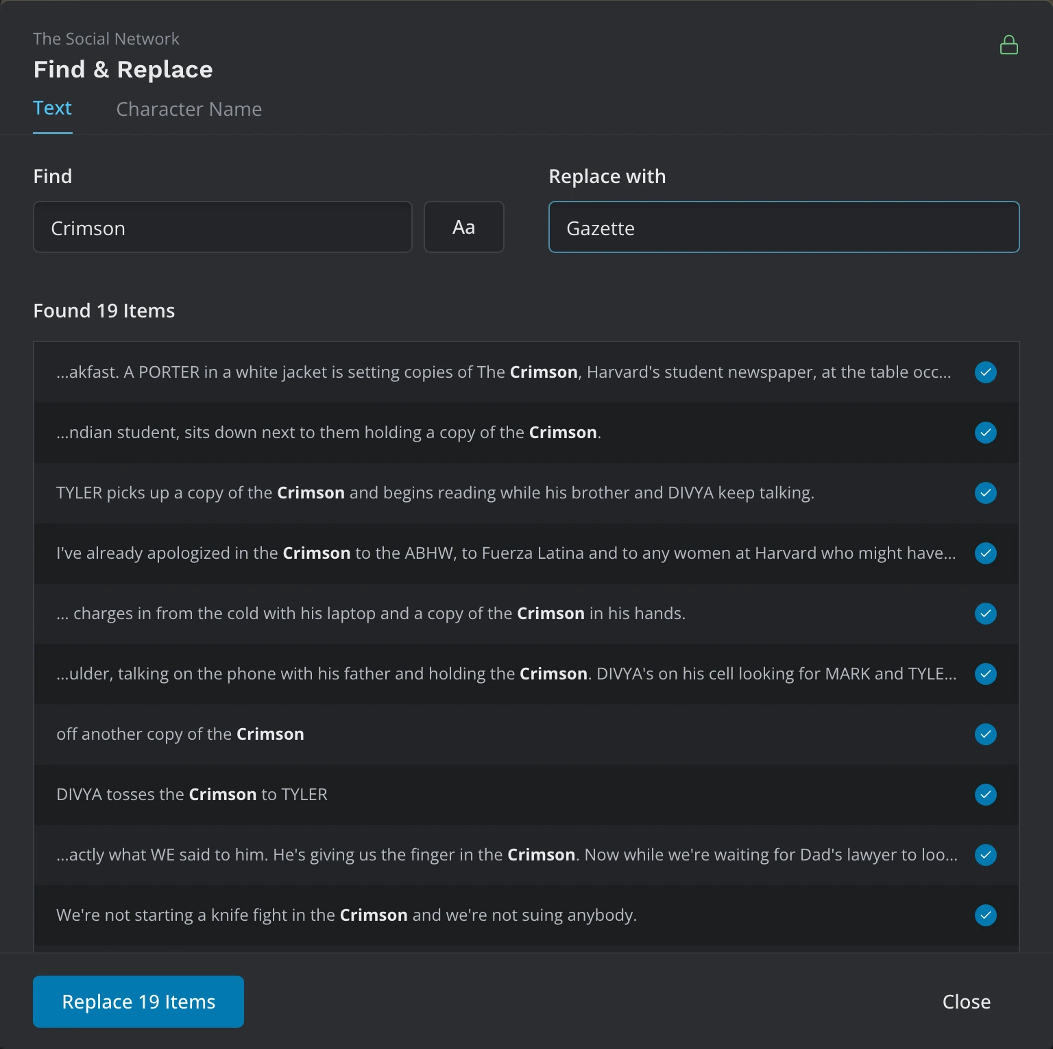Uncheck the 'knife fight in the Crimson' result
The image size is (1053, 1049).
(x=986, y=915)
